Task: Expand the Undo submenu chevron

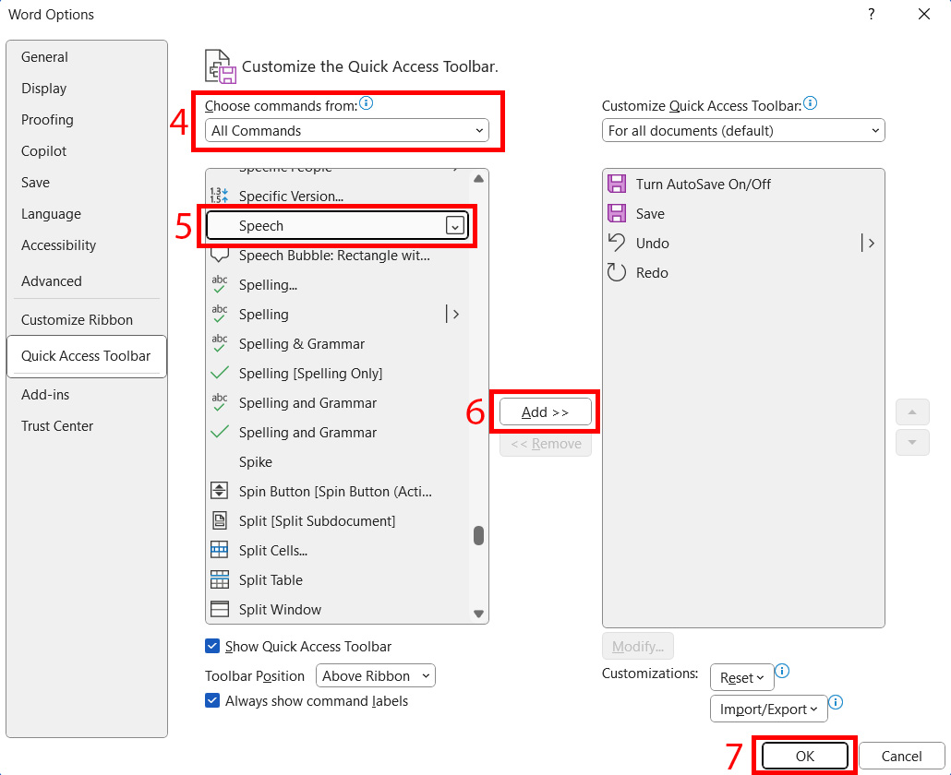Action: (869, 243)
